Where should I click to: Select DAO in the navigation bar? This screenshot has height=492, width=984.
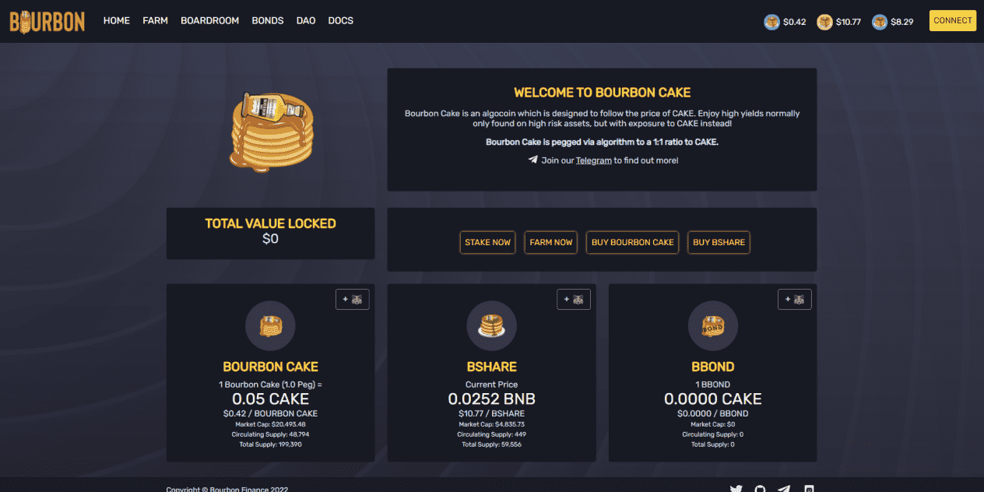click(306, 21)
